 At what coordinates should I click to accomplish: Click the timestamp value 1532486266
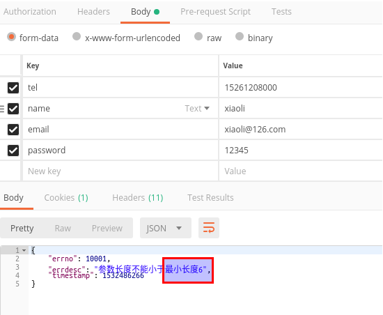click(123, 276)
